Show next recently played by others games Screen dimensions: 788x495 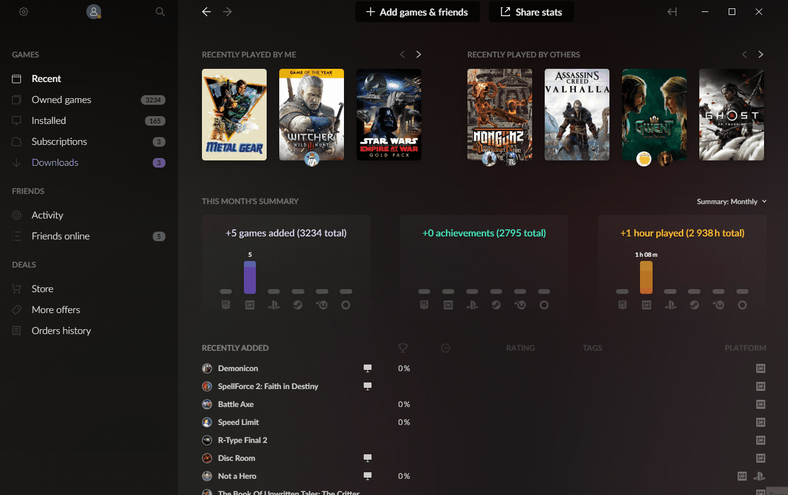(x=761, y=54)
